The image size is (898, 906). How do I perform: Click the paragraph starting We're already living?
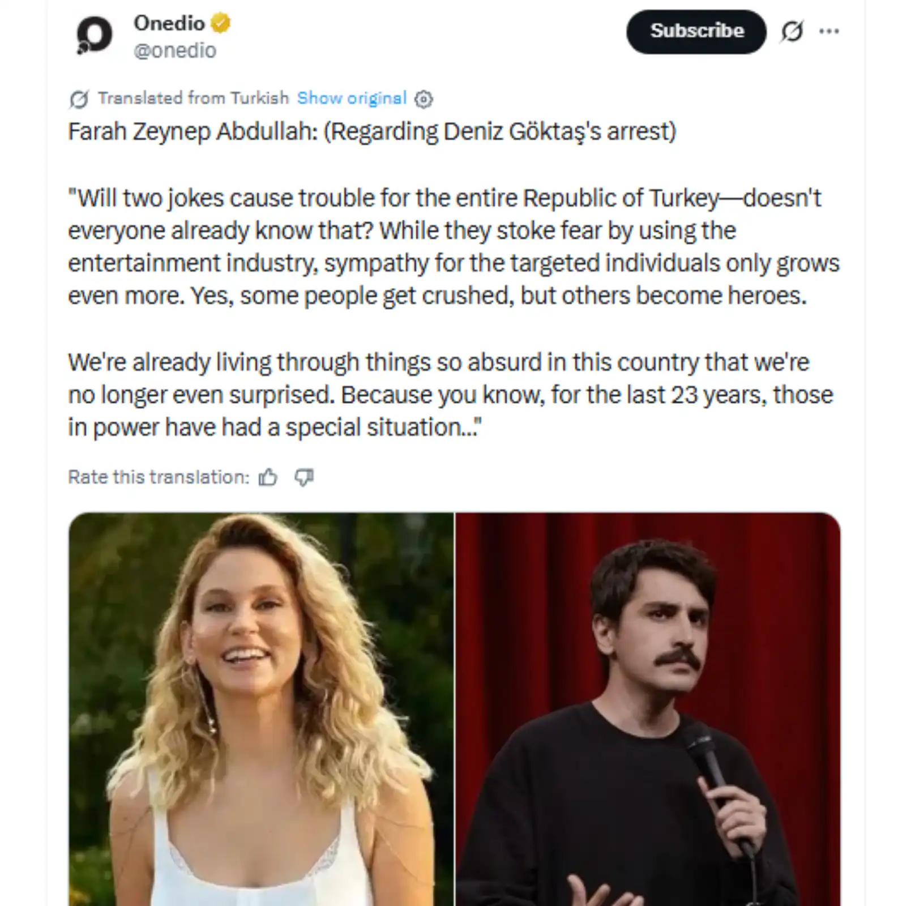(451, 394)
